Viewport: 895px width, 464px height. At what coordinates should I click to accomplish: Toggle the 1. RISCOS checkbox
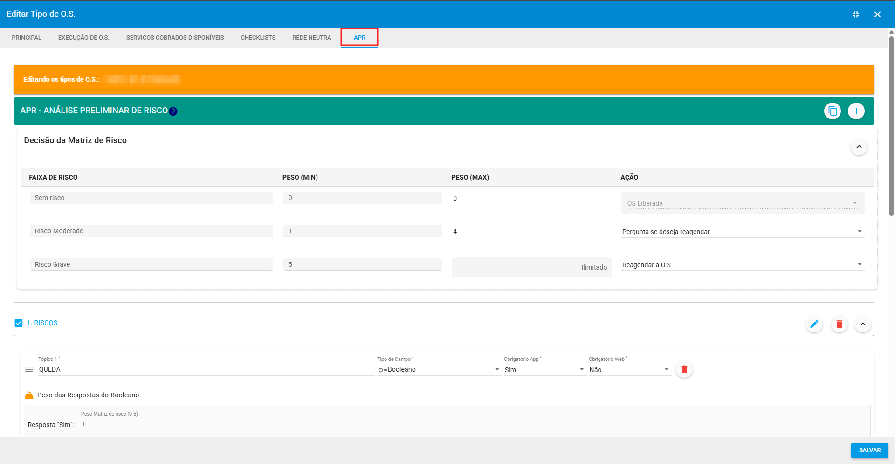click(x=19, y=323)
